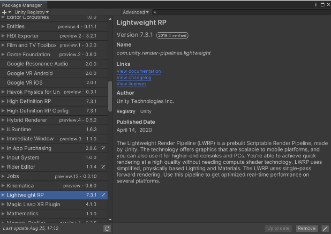Expand the Film and TV Toolbox arrow

[3, 45]
